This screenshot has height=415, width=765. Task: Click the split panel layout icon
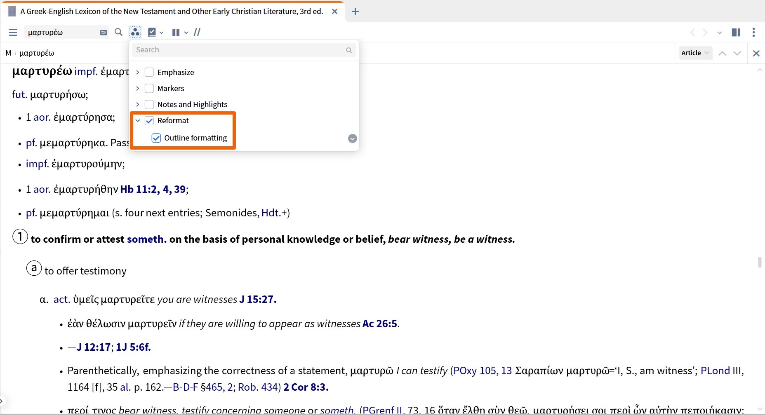coord(736,32)
